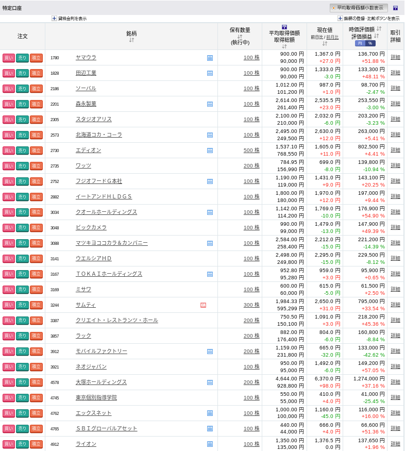Image resolution: width=405 pixels, height=451 pixels.
Task: Open the サムティ stock link
Action: 86,305
